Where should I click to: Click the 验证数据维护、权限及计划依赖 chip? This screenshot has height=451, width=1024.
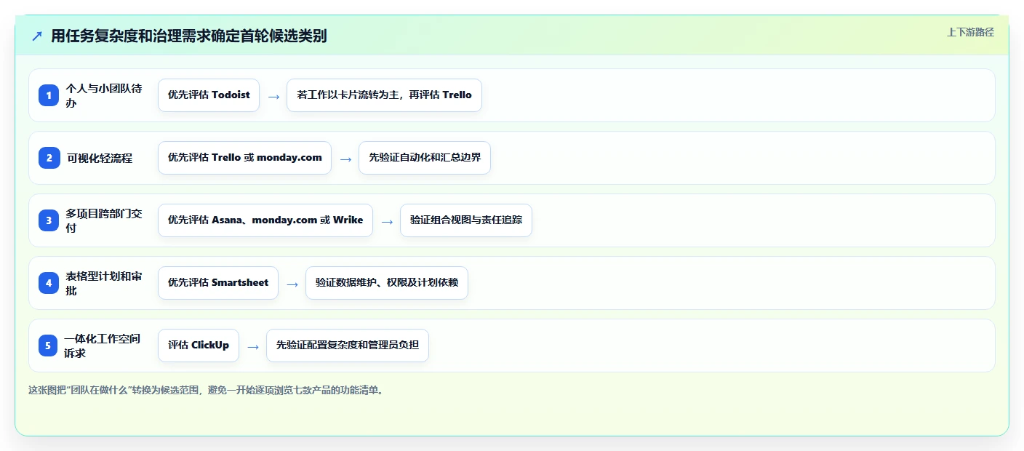pos(387,283)
